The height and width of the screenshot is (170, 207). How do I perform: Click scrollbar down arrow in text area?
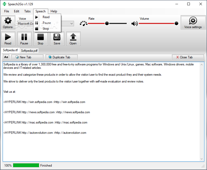(x=201, y=159)
